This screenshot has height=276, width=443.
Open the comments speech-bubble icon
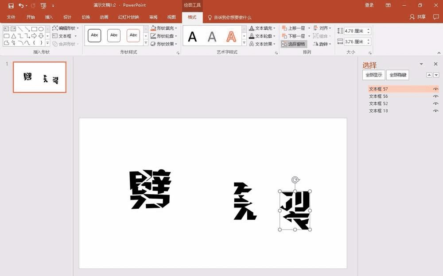point(436,17)
